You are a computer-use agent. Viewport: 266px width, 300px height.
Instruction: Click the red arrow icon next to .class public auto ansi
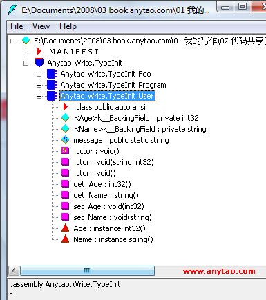pyautogui.click(x=66, y=107)
